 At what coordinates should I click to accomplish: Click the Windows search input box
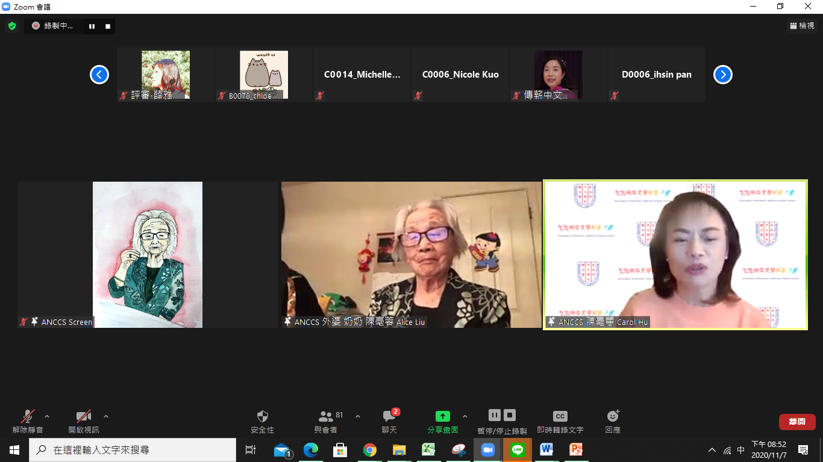pos(133,450)
